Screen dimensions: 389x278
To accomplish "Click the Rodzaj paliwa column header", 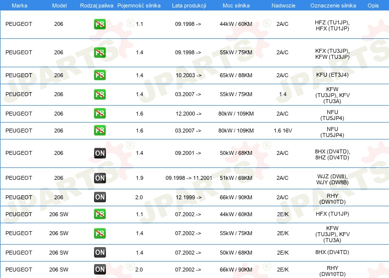I will coord(97,5).
